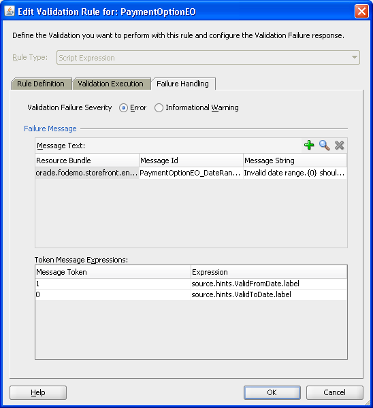Select the Informational Warning radio button
The width and height of the screenshot is (373, 408).
pos(159,107)
